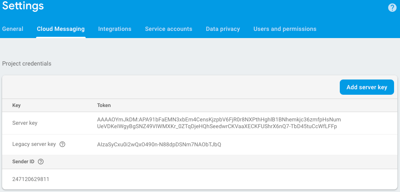Click the Server key row label
400x192 pixels.
pos(25,123)
